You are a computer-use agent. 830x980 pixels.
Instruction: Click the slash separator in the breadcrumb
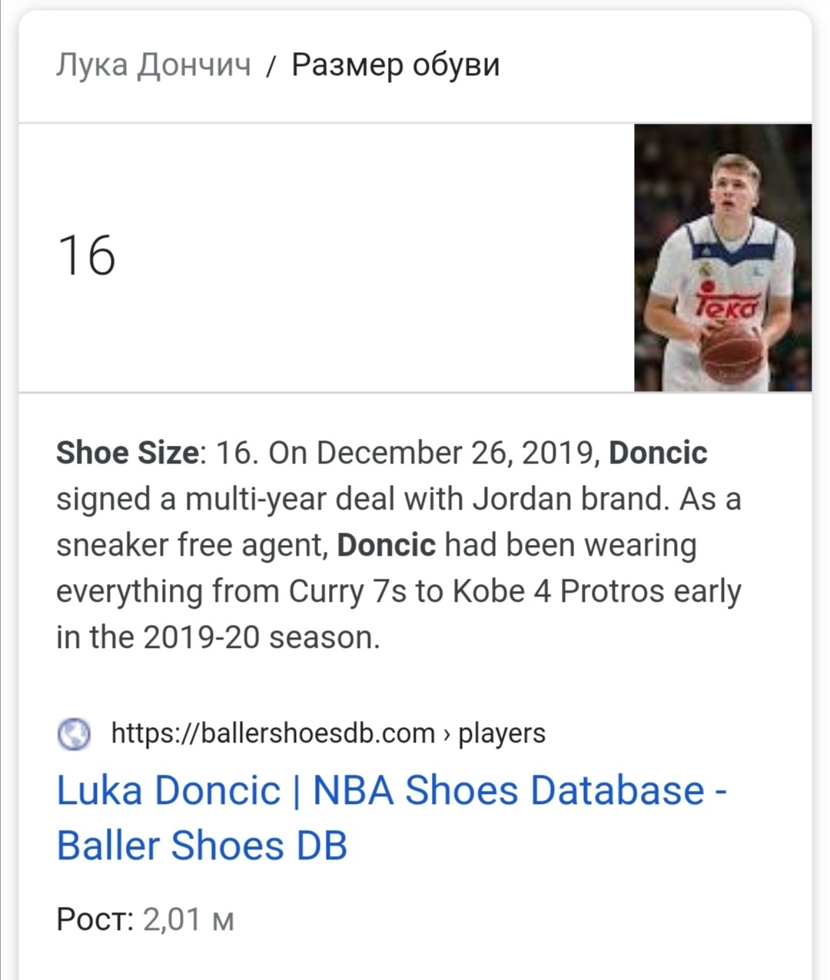[271, 67]
